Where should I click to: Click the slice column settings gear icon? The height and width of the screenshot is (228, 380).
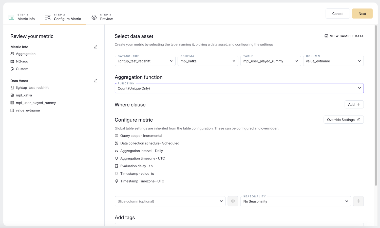pyautogui.click(x=233, y=201)
